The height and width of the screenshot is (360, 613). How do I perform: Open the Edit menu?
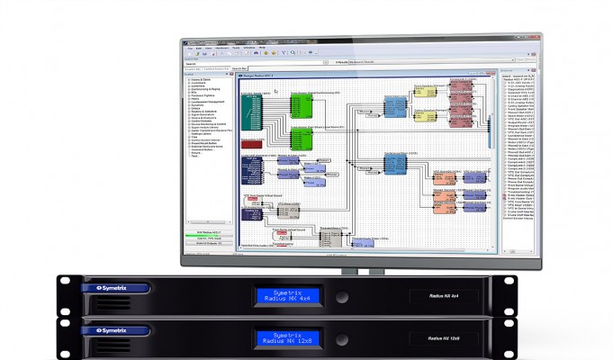(199, 48)
